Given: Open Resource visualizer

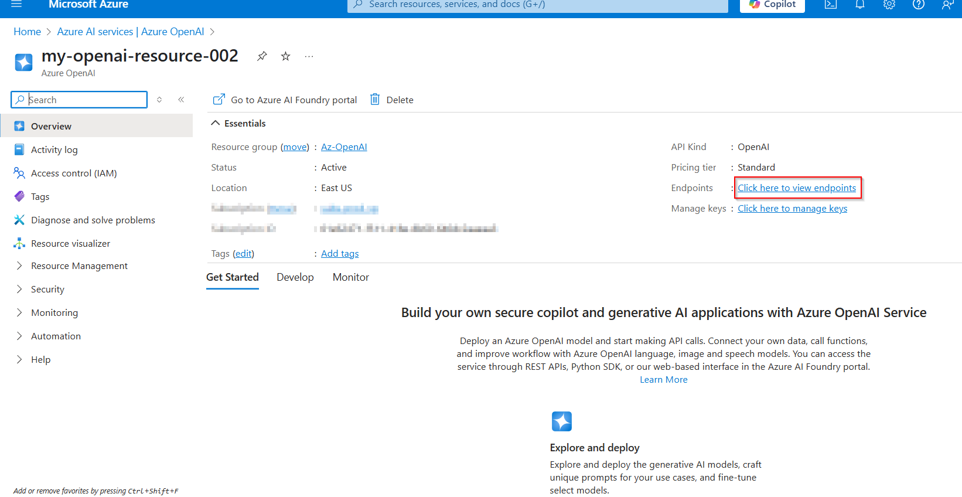Looking at the screenshot, I should pos(97,243).
